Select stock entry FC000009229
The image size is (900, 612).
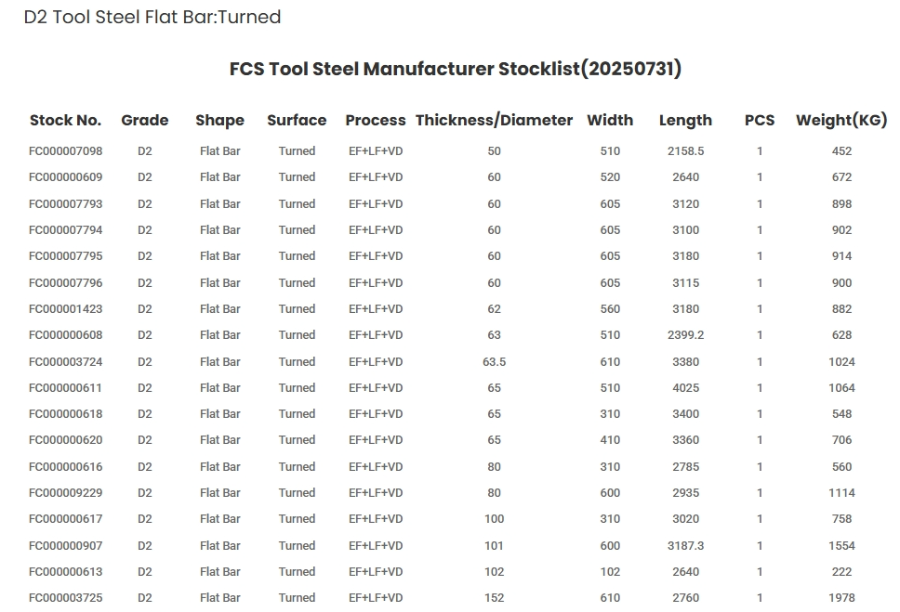click(x=66, y=493)
